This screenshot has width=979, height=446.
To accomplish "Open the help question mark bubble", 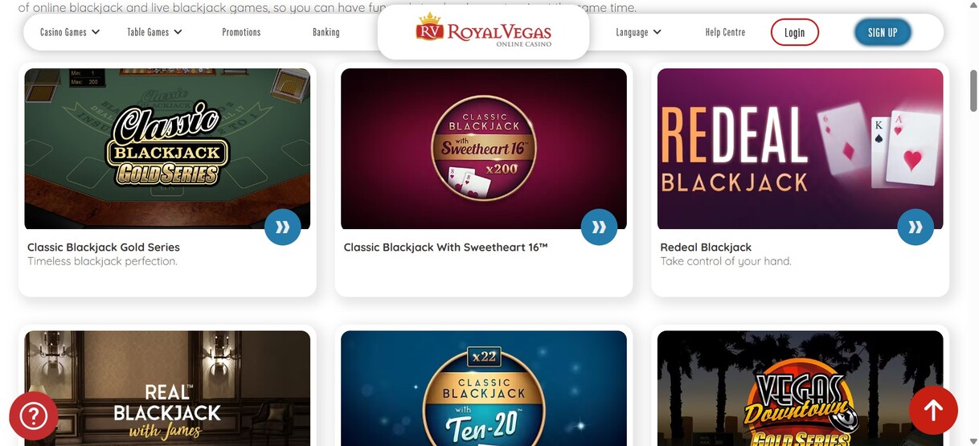I will click(34, 415).
